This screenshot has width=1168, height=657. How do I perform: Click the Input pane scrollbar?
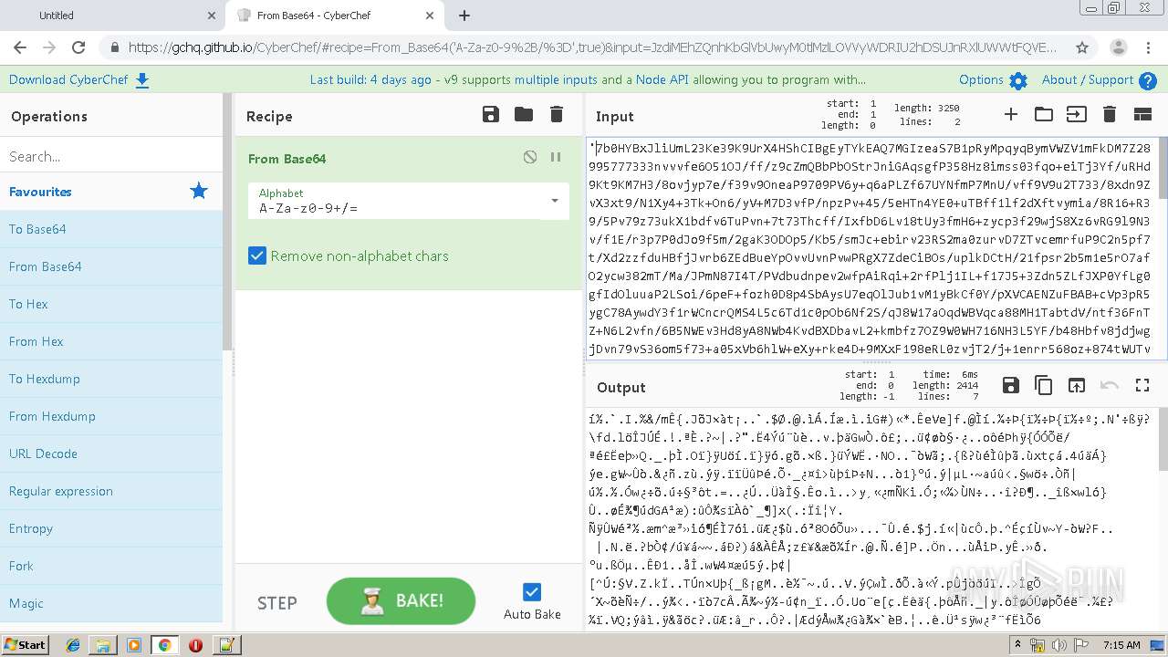coord(1163,168)
